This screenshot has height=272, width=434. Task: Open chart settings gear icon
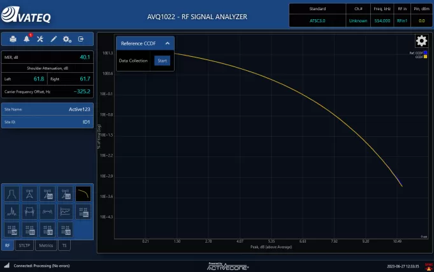coord(421,41)
